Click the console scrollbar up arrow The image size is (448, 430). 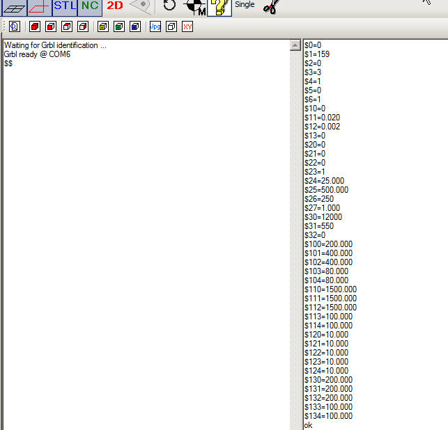(295, 45)
